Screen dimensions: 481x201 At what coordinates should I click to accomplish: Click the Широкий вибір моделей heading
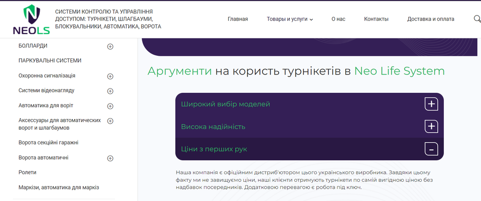(x=225, y=104)
